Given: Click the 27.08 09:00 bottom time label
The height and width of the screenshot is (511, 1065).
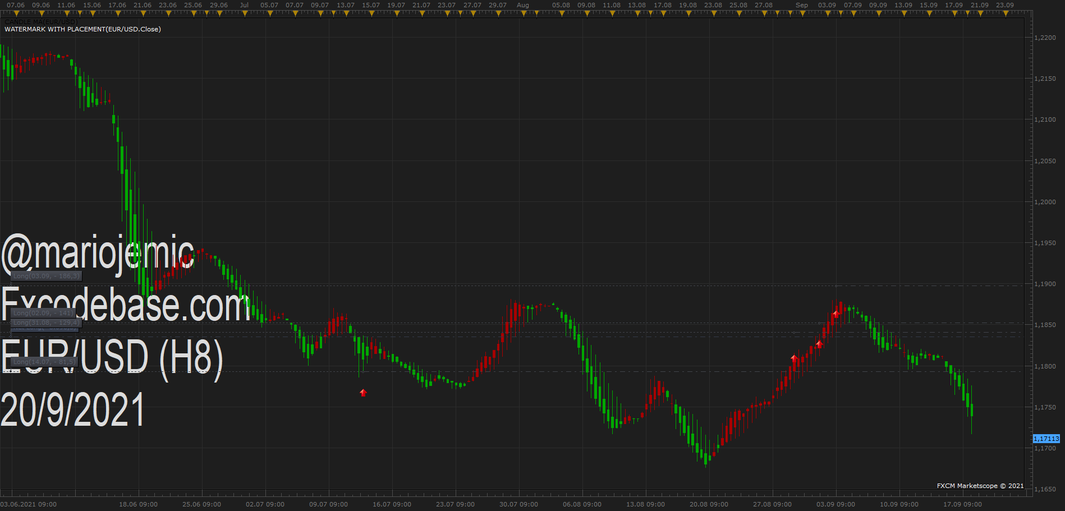Looking at the screenshot, I should [772, 504].
